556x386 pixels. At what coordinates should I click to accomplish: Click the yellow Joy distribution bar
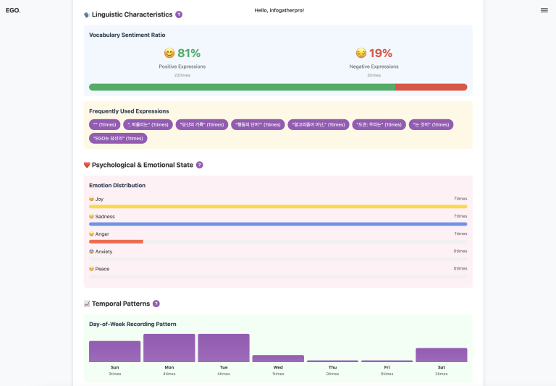[278, 207]
